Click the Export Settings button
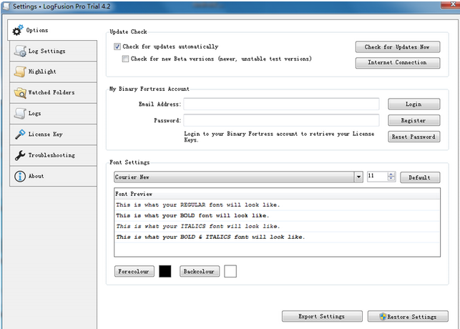460x329 pixels. coord(322,316)
